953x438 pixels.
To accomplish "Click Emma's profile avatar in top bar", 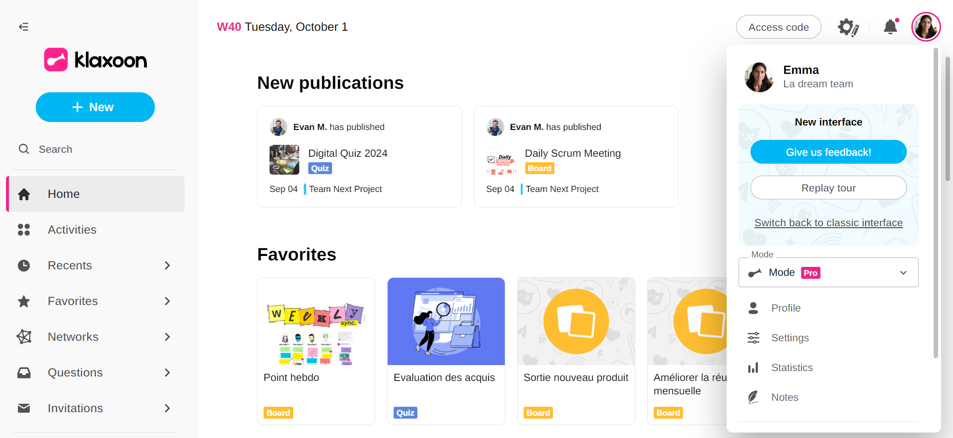I will coord(926,27).
